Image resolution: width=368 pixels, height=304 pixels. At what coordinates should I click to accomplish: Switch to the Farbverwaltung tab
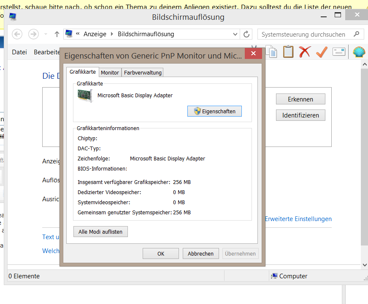click(143, 72)
